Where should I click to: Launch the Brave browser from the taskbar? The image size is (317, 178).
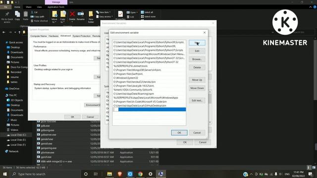click(120, 174)
